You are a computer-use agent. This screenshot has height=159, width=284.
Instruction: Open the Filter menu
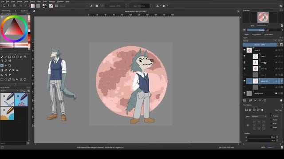pos(39,1)
